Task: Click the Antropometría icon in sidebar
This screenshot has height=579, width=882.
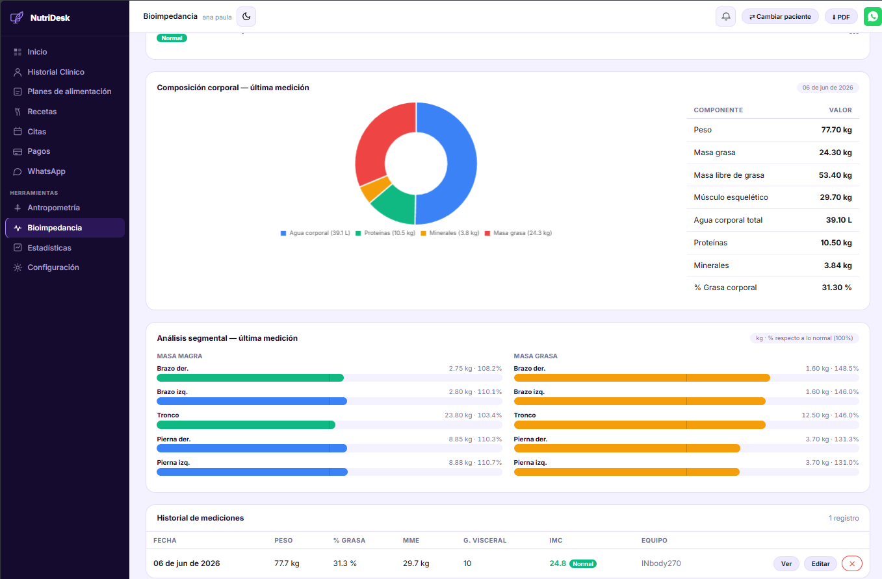Action: (x=18, y=208)
